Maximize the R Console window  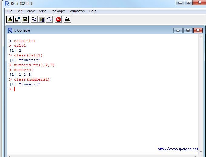tap(188, 30)
